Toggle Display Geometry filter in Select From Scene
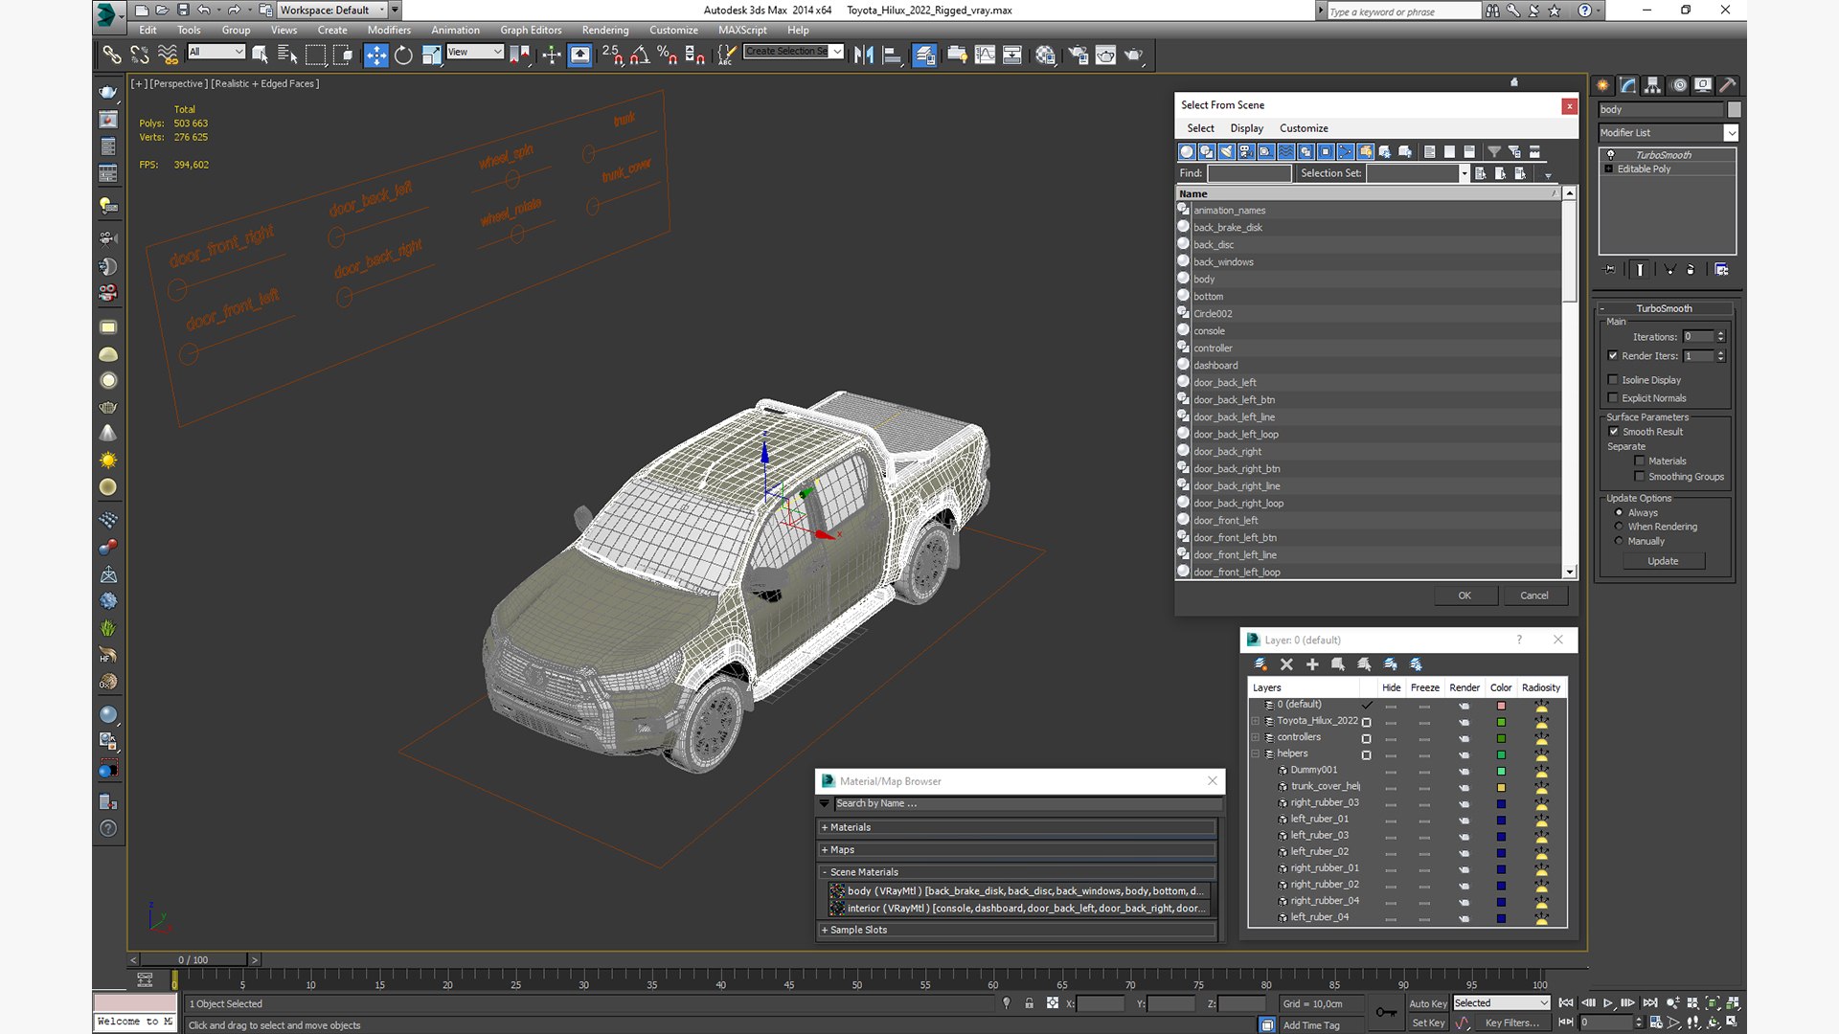 point(1187,152)
